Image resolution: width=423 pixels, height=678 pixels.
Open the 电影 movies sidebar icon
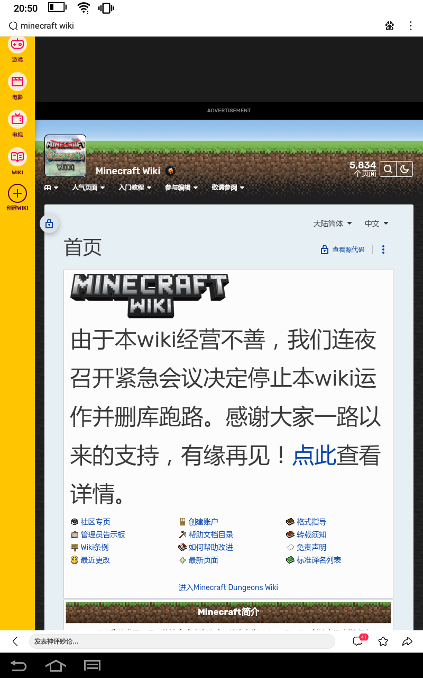tap(17, 82)
